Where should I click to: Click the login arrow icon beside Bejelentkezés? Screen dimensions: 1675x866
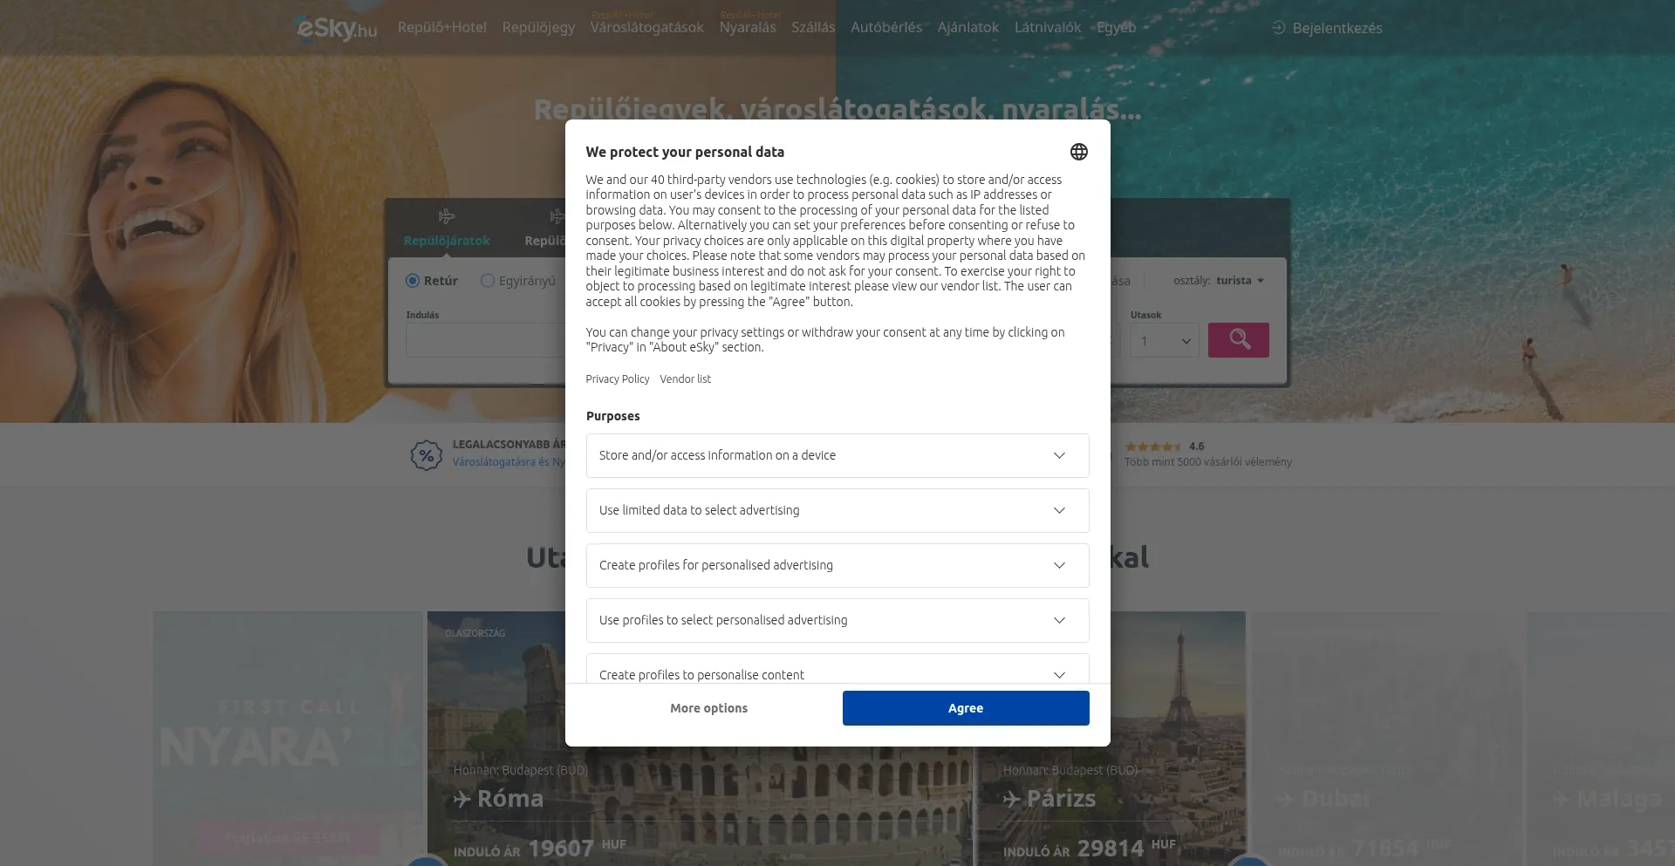tap(1279, 28)
